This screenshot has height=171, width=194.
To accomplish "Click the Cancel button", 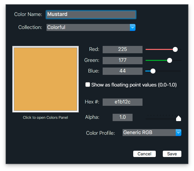I will (145, 154).
